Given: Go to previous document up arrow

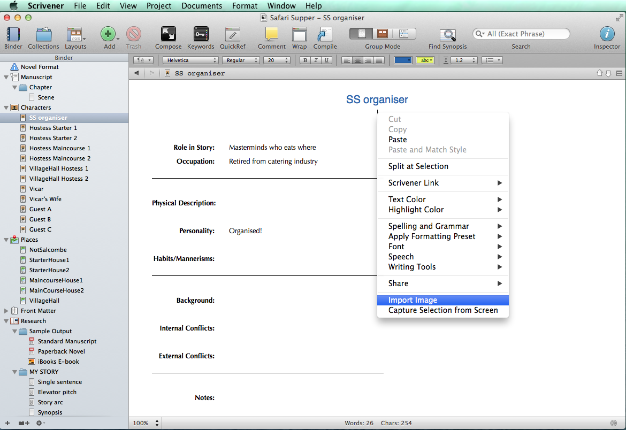Looking at the screenshot, I should point(600,73).
